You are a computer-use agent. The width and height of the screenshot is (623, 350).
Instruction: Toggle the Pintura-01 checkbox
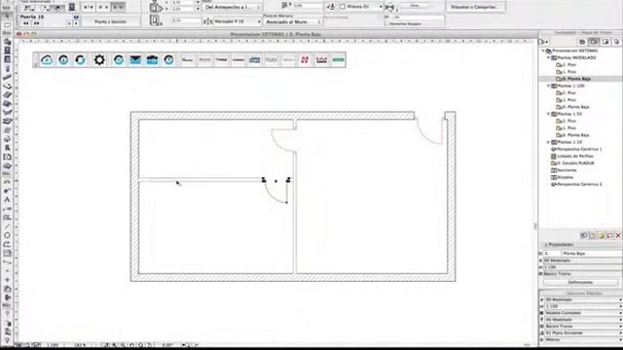[343, 7]
